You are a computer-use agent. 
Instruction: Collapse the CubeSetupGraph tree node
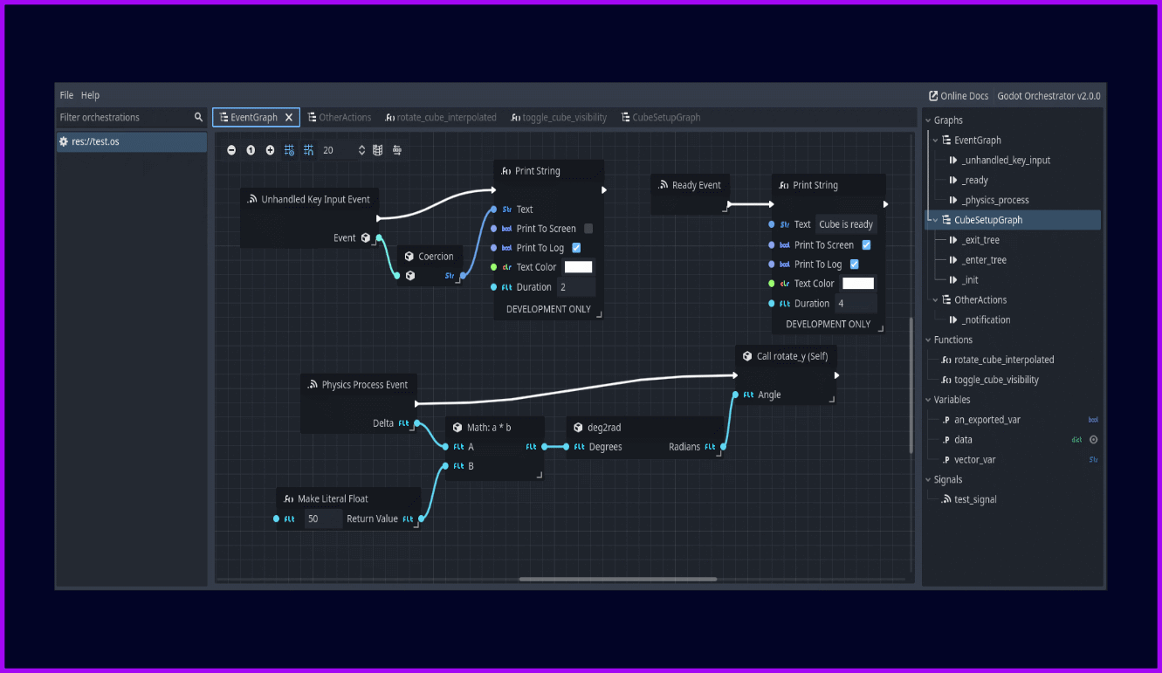tap(936, 220)
